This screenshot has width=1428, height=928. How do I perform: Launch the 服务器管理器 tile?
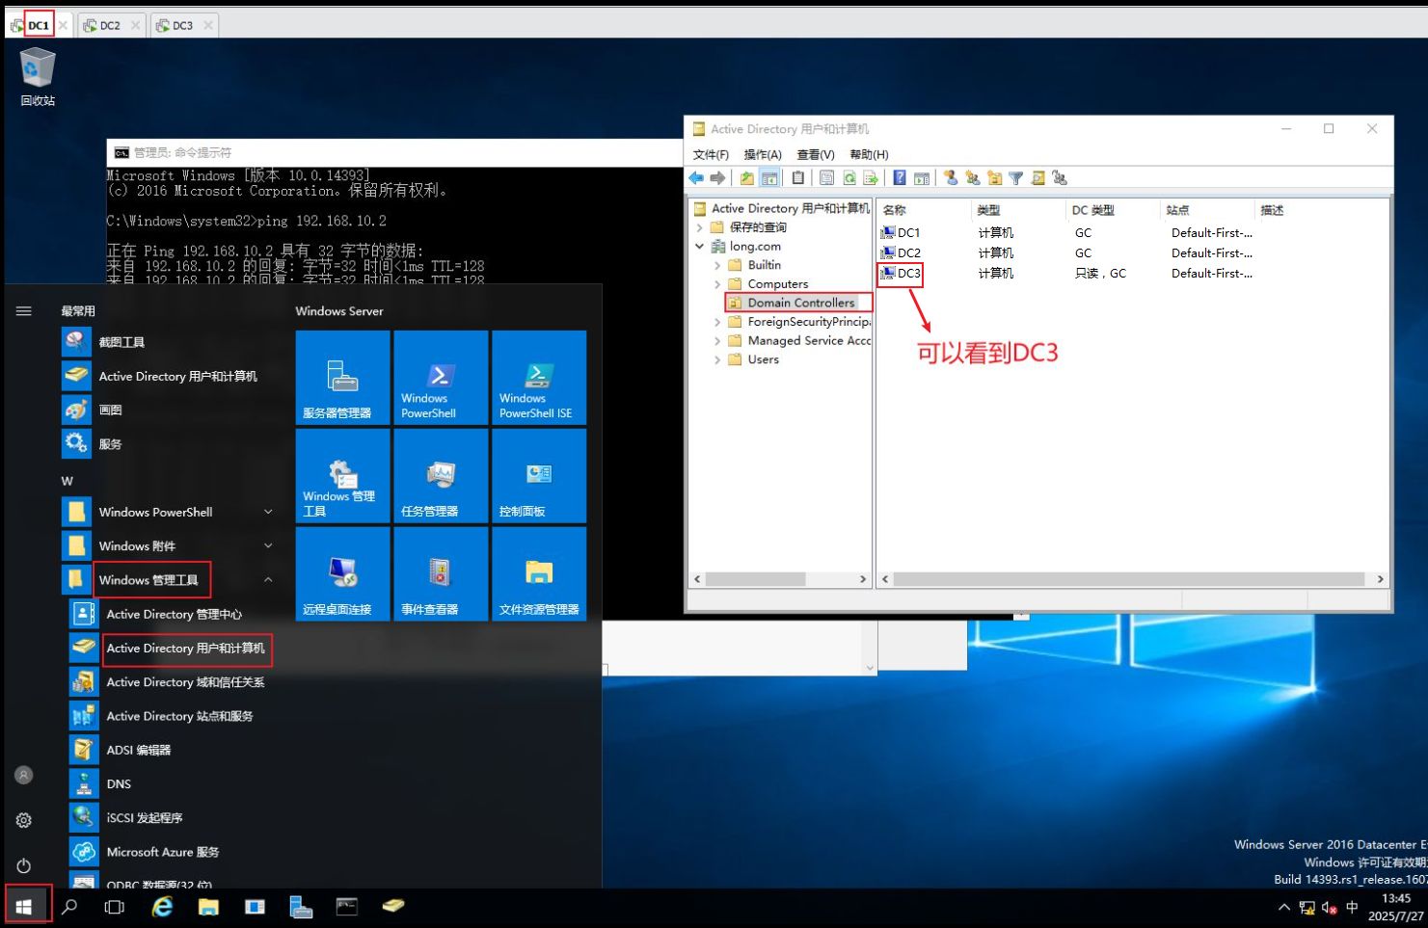pos(342,378)
